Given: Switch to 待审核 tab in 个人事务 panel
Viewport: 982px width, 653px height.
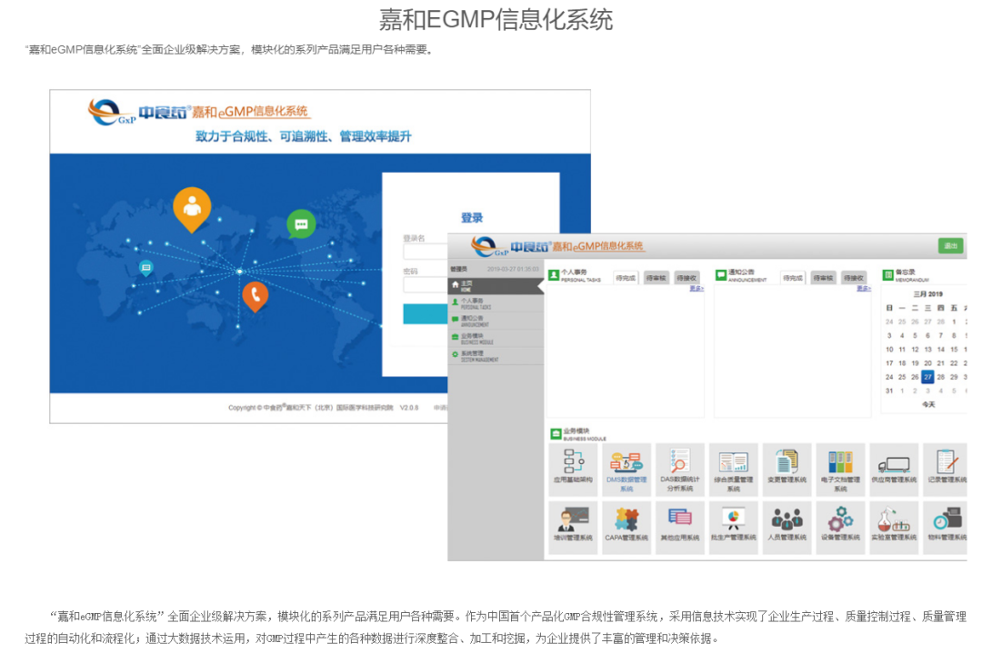Looking at the screenshot, I should (656, 278).
